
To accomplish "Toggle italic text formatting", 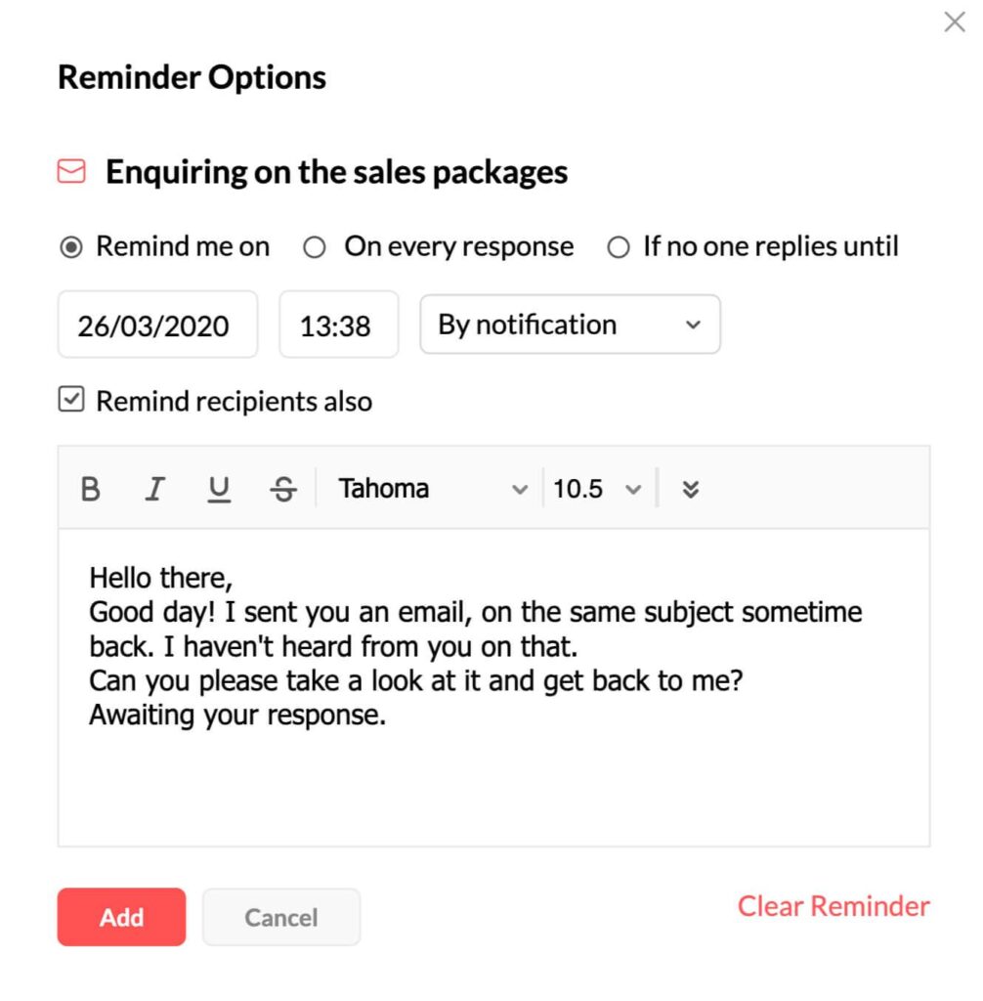I will coord(154,490).
